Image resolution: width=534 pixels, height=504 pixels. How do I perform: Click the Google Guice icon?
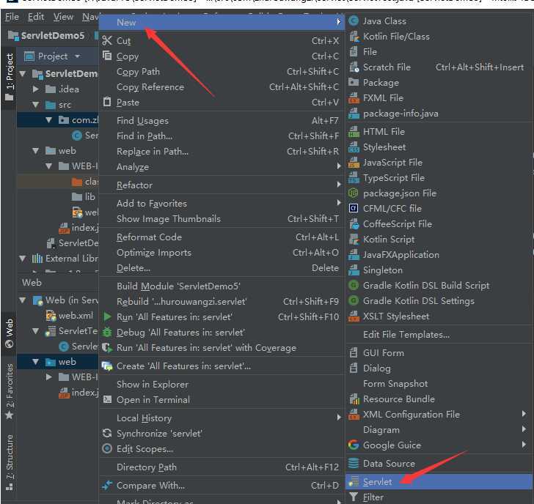pyautogui.click(x=354, y=445)
